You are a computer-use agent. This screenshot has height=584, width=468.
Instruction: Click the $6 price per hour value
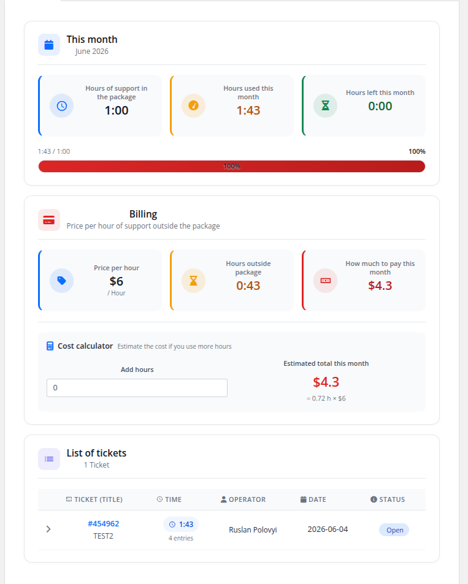(x=117, y=281)
